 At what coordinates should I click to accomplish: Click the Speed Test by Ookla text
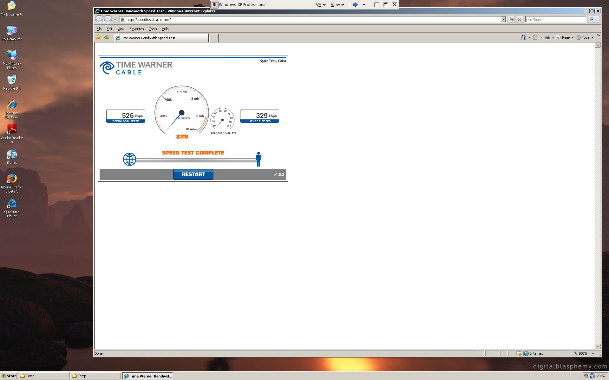273,61
